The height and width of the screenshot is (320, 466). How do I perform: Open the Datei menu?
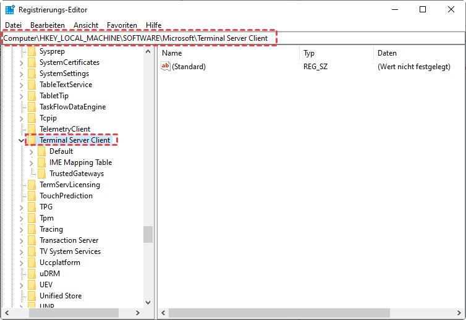14,25
